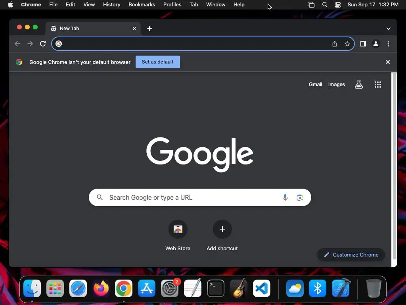This screenshot has width=406, height=305.
Task: Open Launchpad from the Dock
Action: point(55,288)
